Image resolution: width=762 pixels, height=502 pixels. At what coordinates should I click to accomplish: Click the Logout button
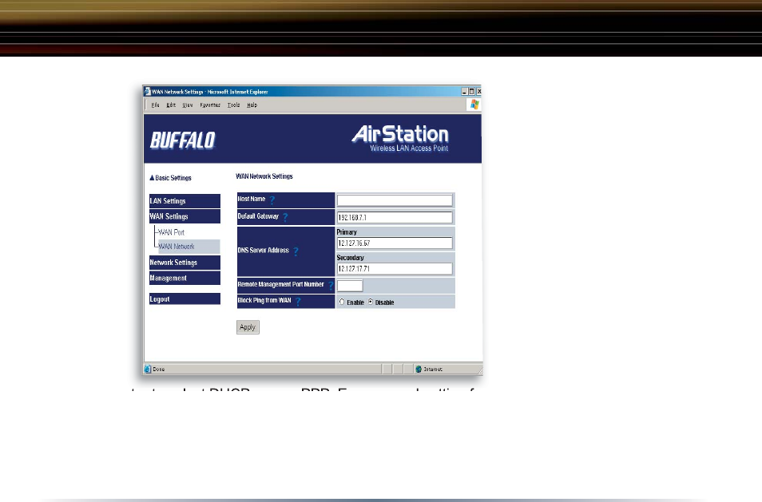pos(185,299)
